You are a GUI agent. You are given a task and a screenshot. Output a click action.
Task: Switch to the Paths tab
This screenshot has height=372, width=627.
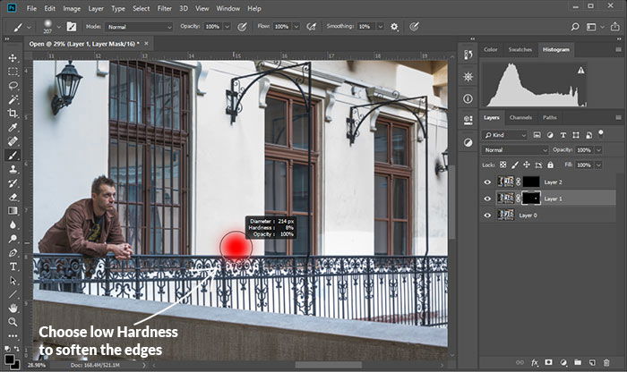coord(549,117)
